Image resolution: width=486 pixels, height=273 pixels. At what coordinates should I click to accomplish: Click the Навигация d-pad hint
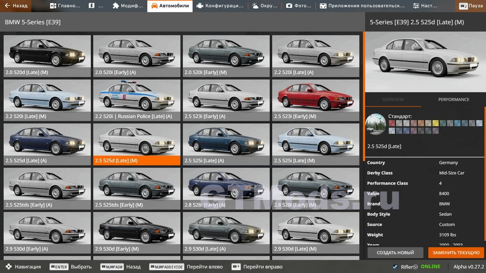(x=23, y=267)
